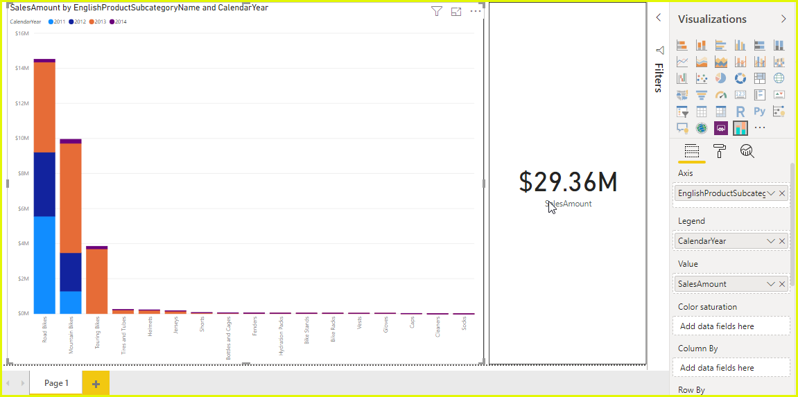Pick the Funnel visualization icon
798x397 pixels.
pyautogui.click(x=702, y=95)
